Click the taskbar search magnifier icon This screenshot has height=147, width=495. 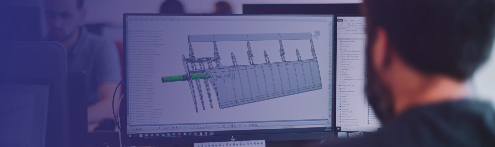click(x=135, y=135)
